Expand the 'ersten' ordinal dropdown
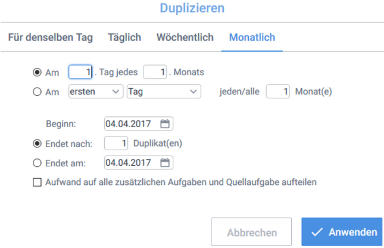This screenshot has height=248, width=384. [95, 92]
